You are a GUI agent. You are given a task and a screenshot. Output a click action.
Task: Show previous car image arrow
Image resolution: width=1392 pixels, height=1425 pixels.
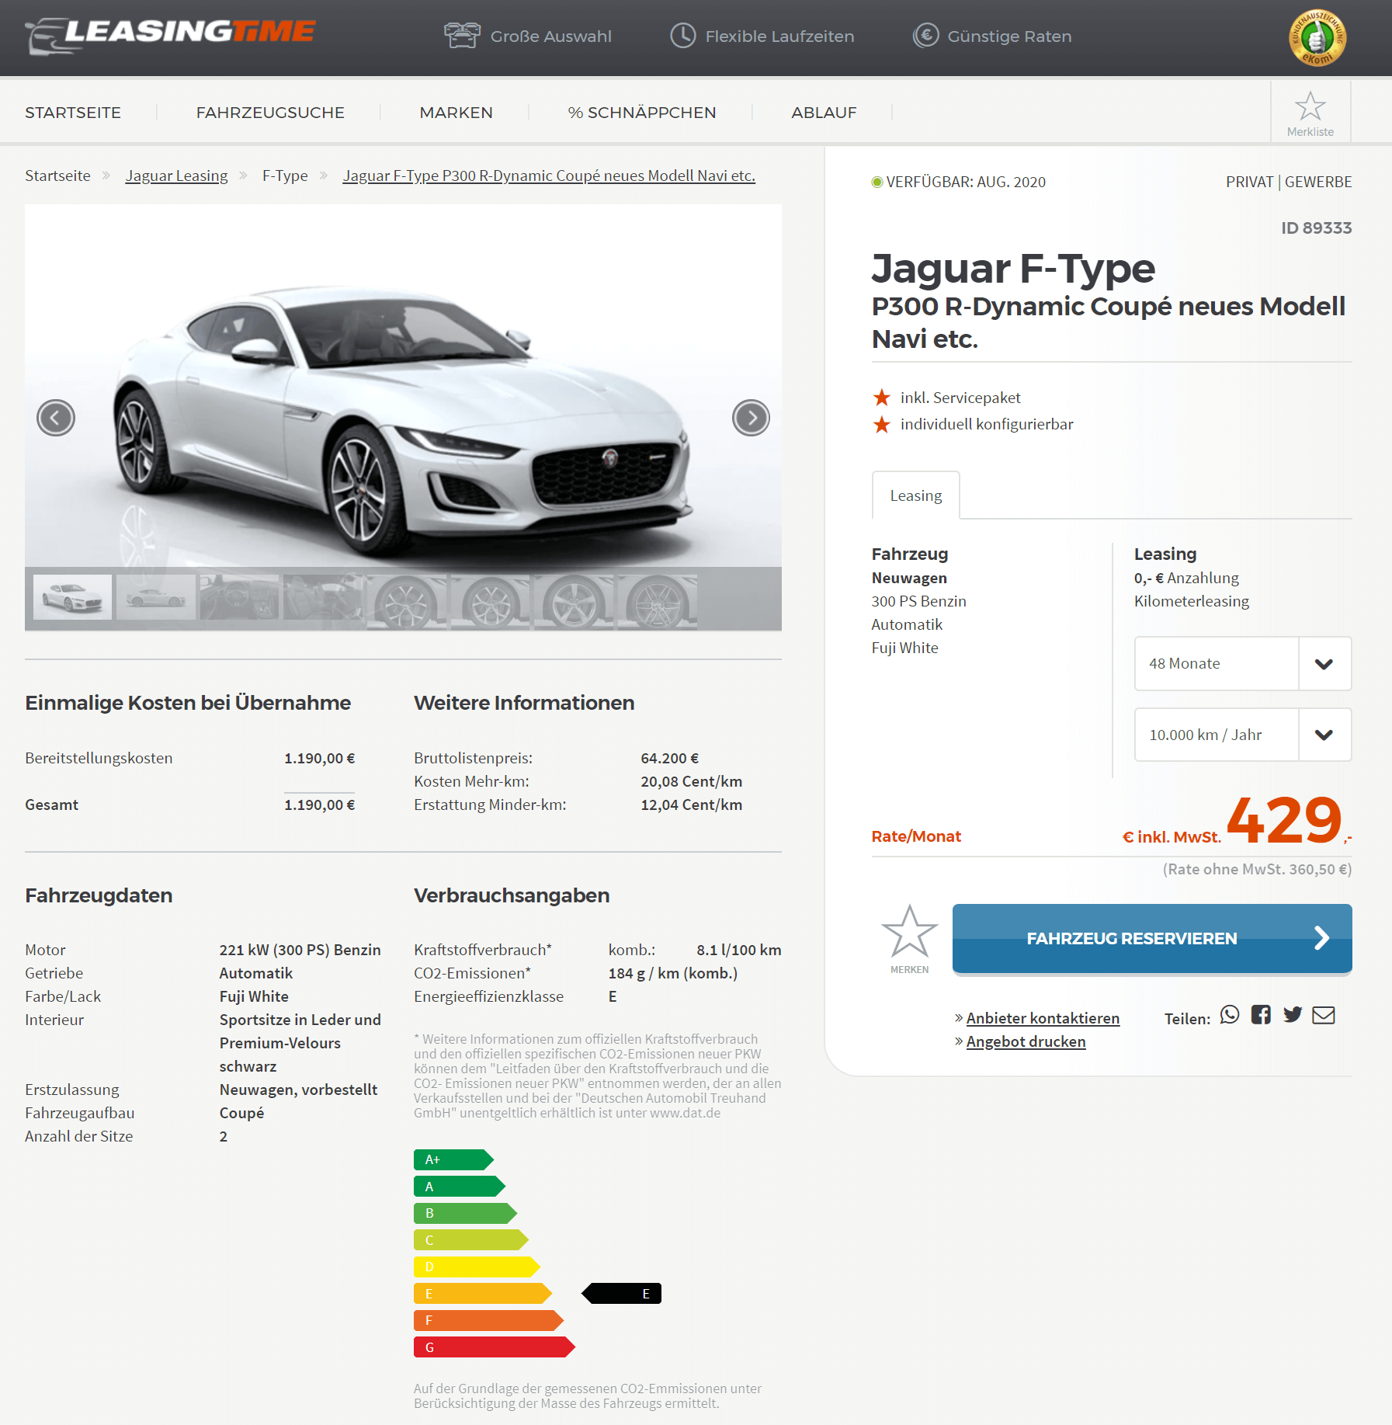[56, 418]
